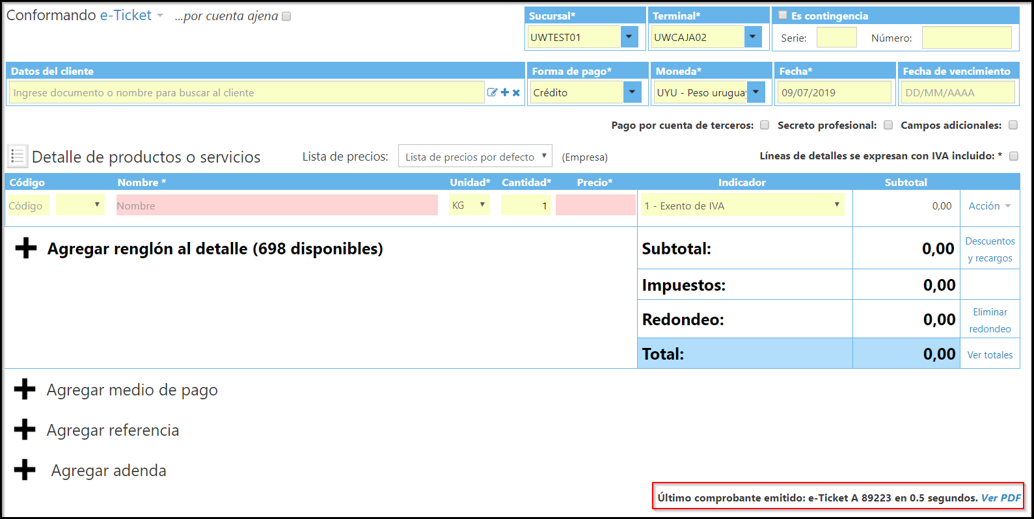Open the Sucursal dropdown
The height and width of the screenshot is (519, 1034).
(x=629, y=37)
